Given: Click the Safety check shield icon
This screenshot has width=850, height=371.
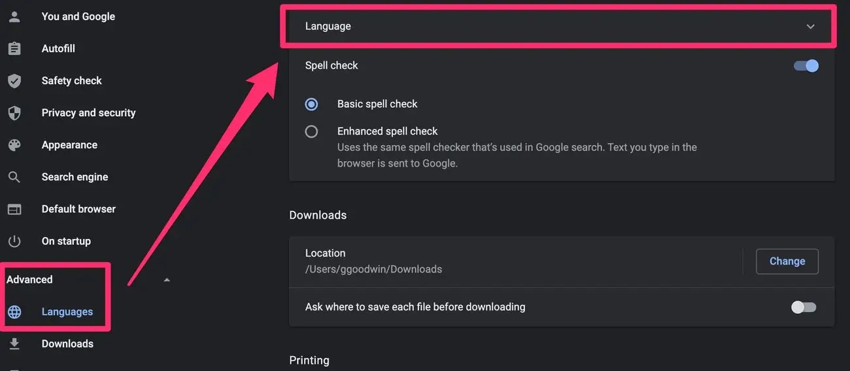Looking at the screenshot, I should click(x=14, y=80).
